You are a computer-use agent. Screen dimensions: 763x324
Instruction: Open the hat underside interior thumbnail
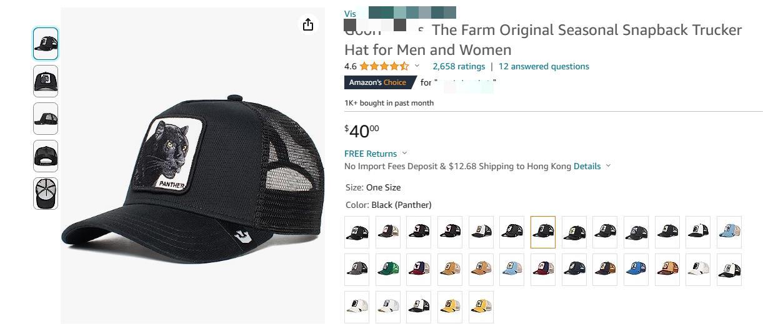pos(46,194)
